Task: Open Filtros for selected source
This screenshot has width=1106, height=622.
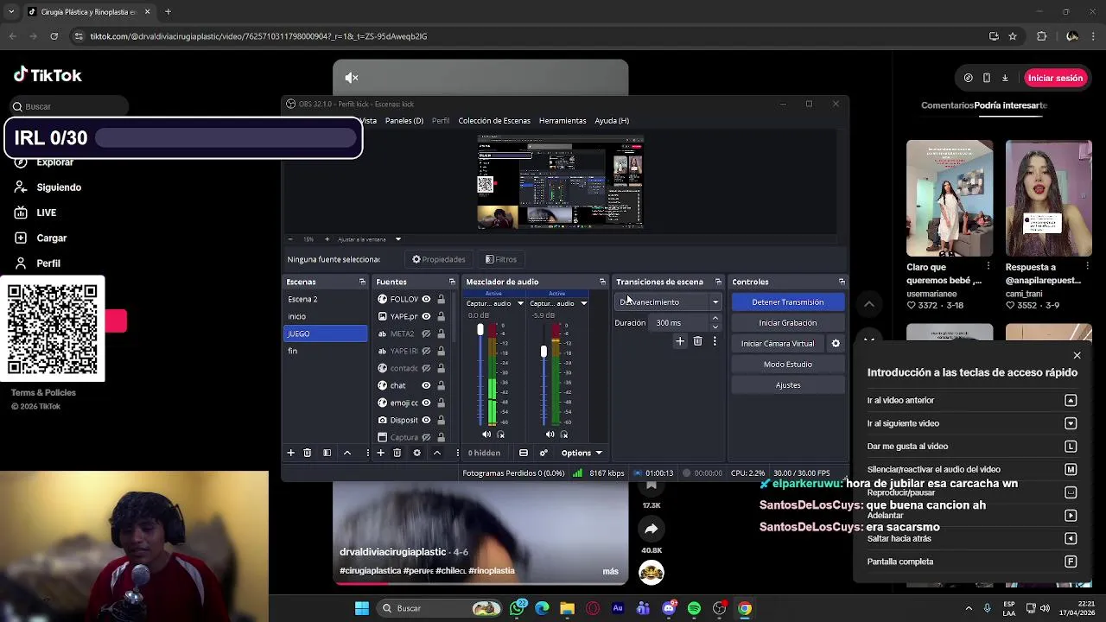Action: click(501, 259)
